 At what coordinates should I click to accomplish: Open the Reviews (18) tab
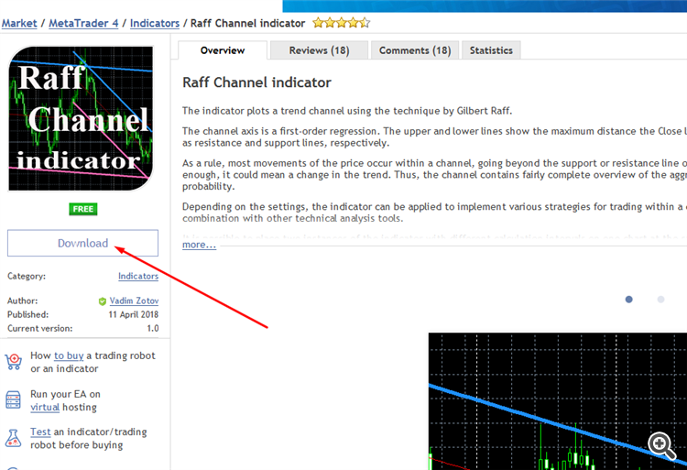pos(319,50)
